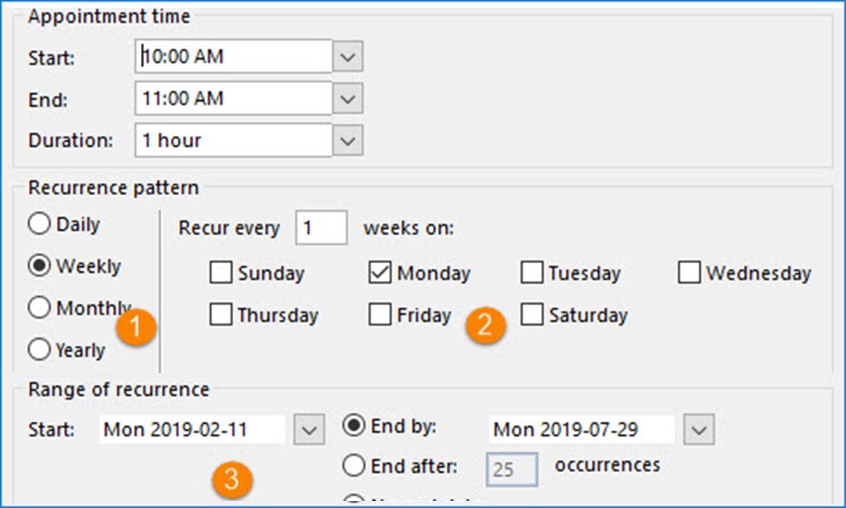Select the End by radio button
The width and height of the screenshot is (846, 508).
tap(353, 426)
